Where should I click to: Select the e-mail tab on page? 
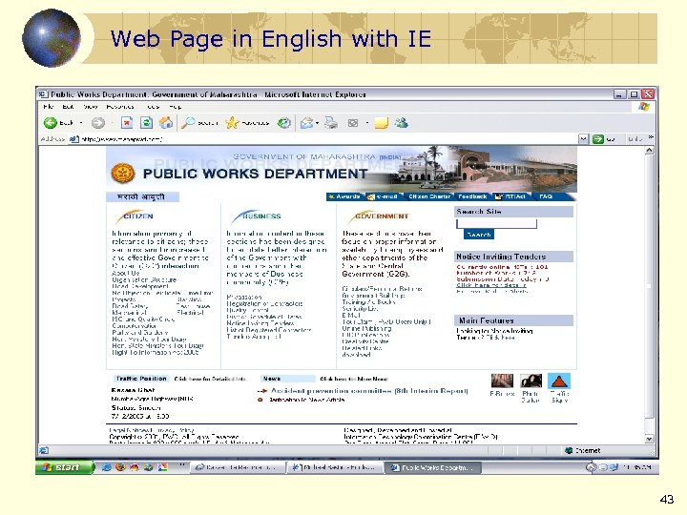click(383, 196)
